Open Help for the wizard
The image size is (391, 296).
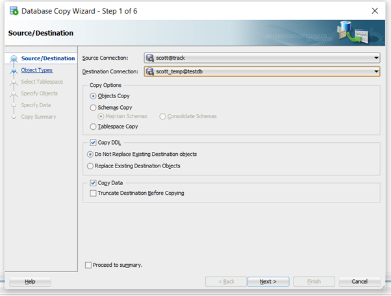(30, 282)
